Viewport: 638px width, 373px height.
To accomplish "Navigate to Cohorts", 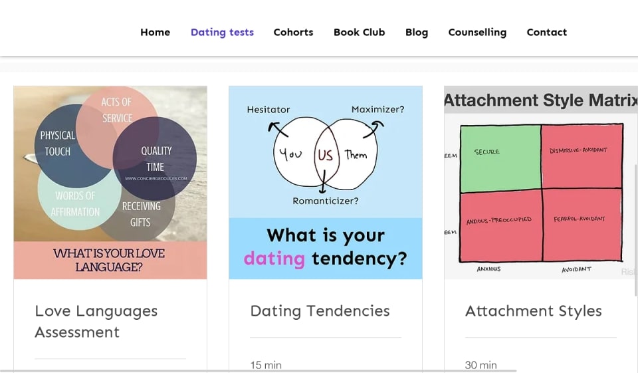I will coord(293,32).
